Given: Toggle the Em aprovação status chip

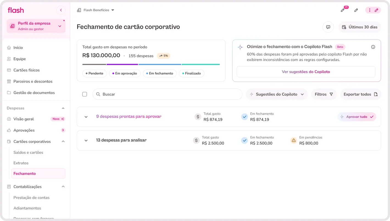Looking at the screenshot, I should click(x=125, y=73).
